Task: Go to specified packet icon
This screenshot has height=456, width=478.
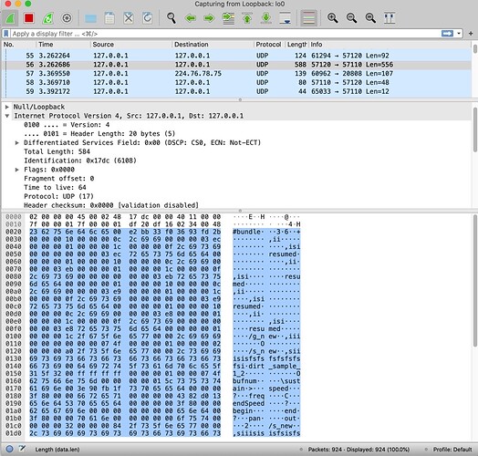Action: click(x=228, y=18)
